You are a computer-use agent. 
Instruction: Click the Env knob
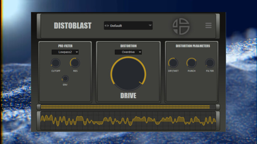65,79
